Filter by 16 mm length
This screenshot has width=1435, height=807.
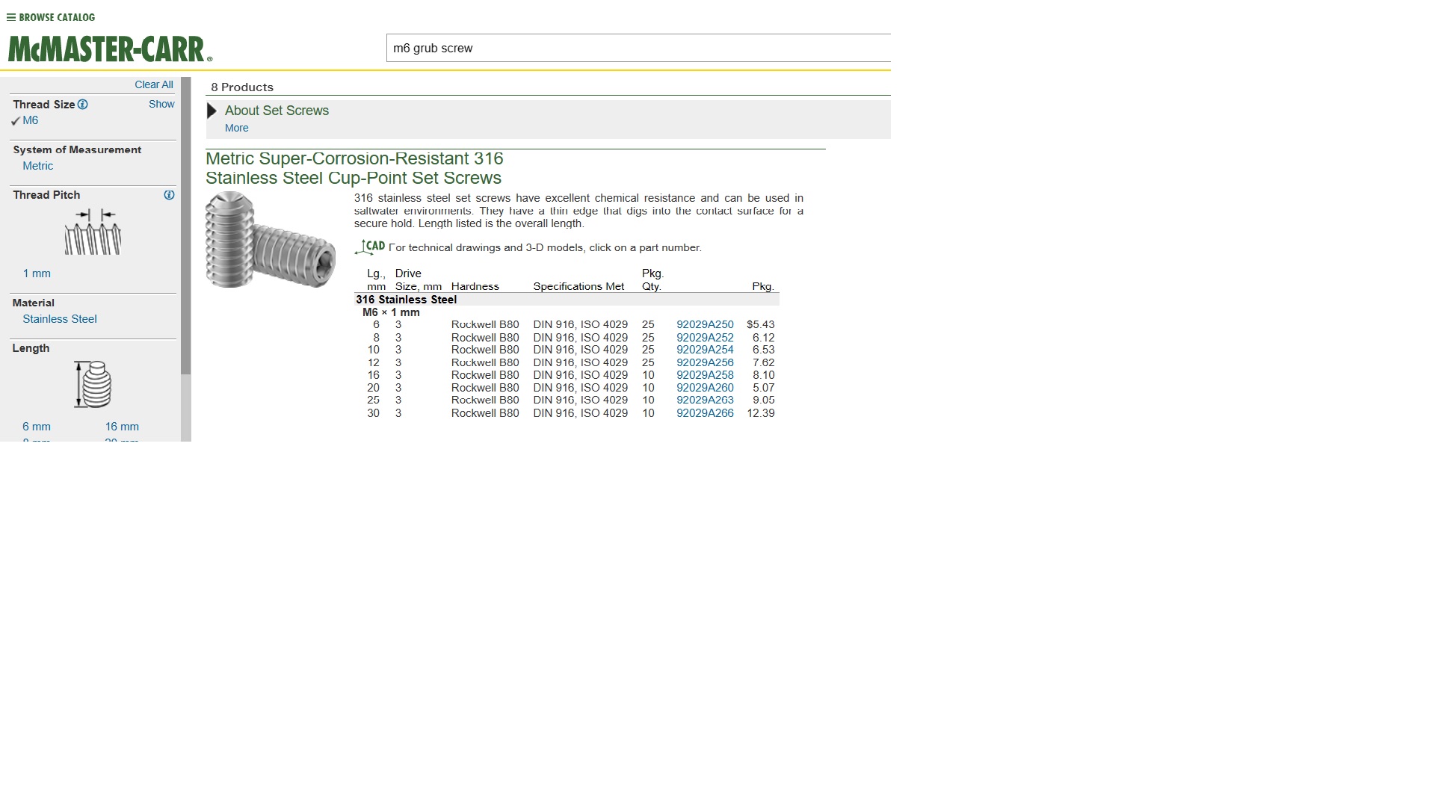122,427
